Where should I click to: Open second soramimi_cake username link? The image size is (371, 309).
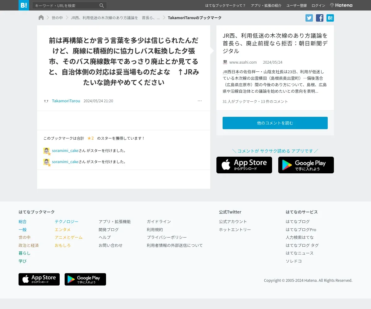[65, 162]
